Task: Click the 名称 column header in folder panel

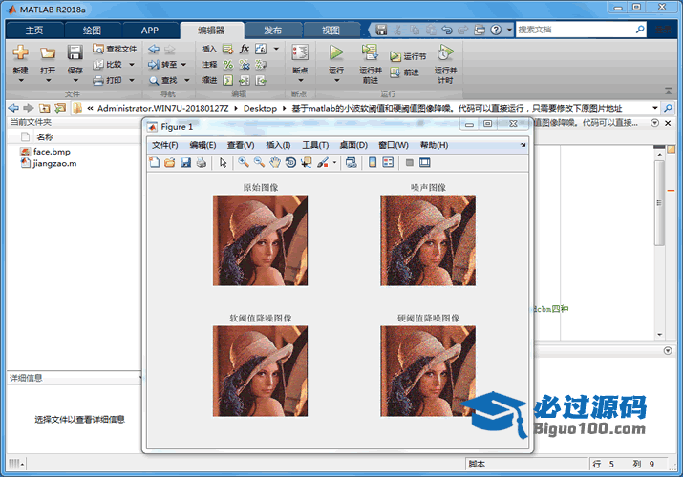Action: tap(45, 137)
